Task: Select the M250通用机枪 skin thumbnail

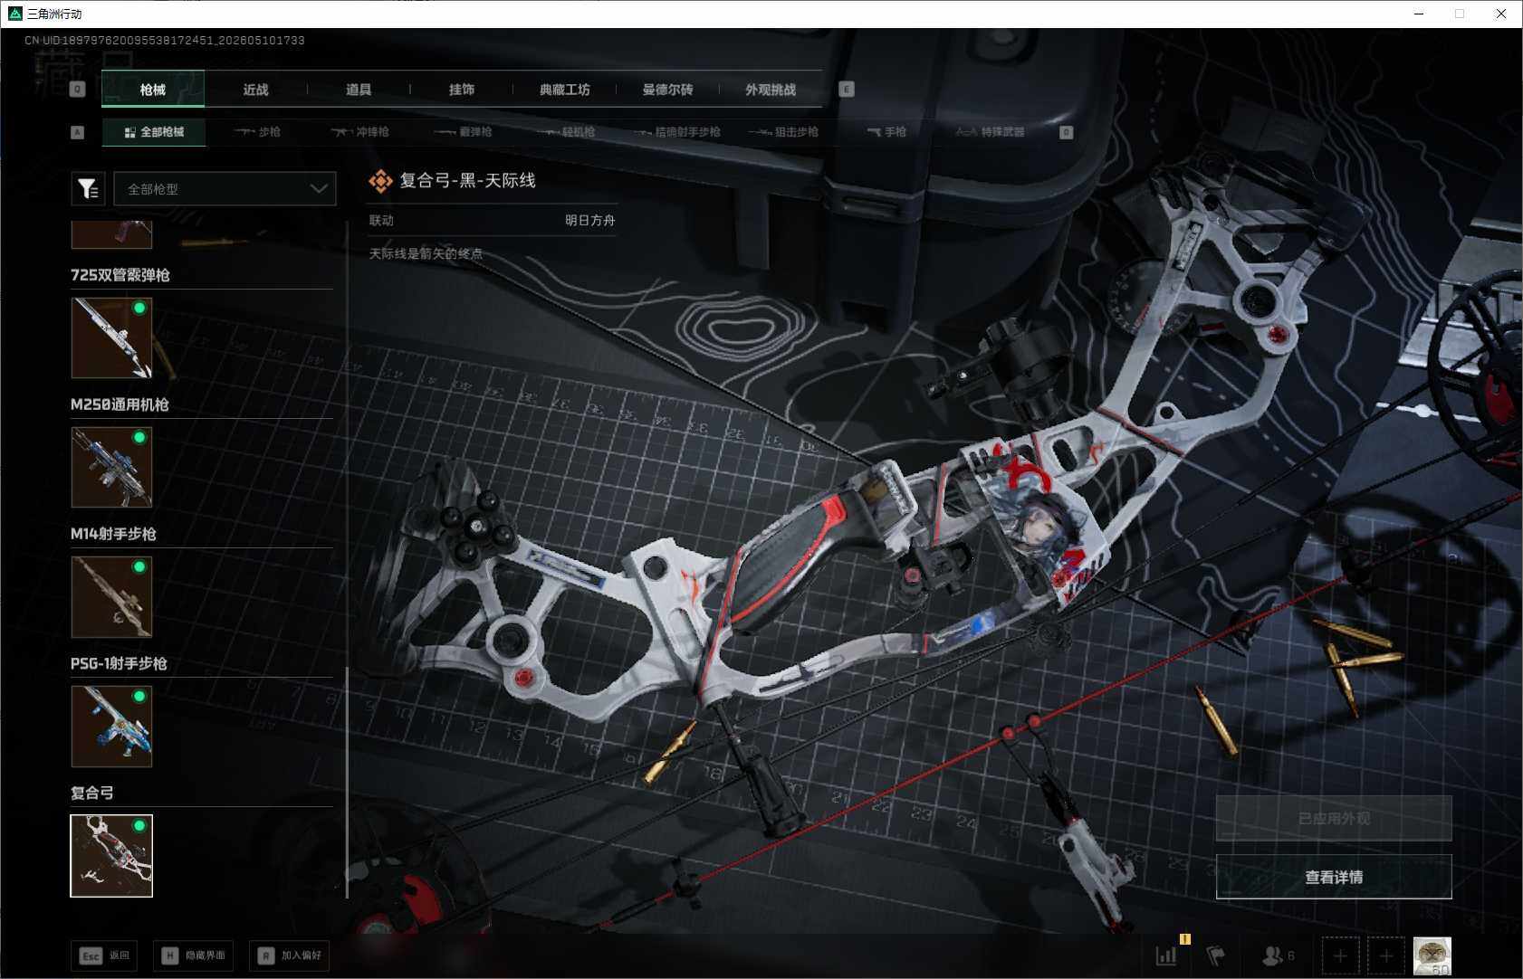Action: [111, 467]
